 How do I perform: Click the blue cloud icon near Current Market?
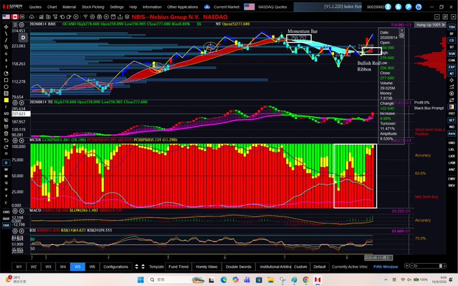pyautogui.click(x=207, y=7)
